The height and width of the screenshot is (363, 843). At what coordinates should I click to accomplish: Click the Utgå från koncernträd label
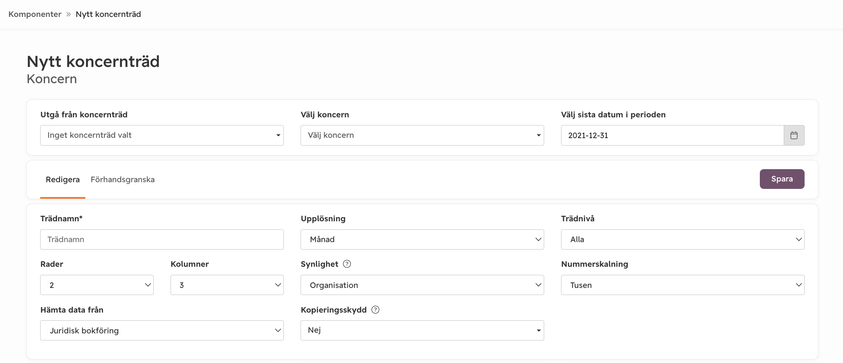click(x=84, y=115)
